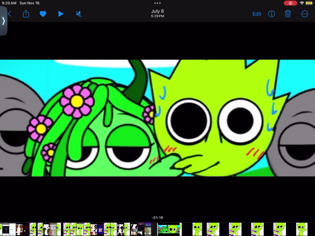Viewport: 315px width, 236px height.
Task: Tap the red screen recording indicator
Action: pos(290,3)
